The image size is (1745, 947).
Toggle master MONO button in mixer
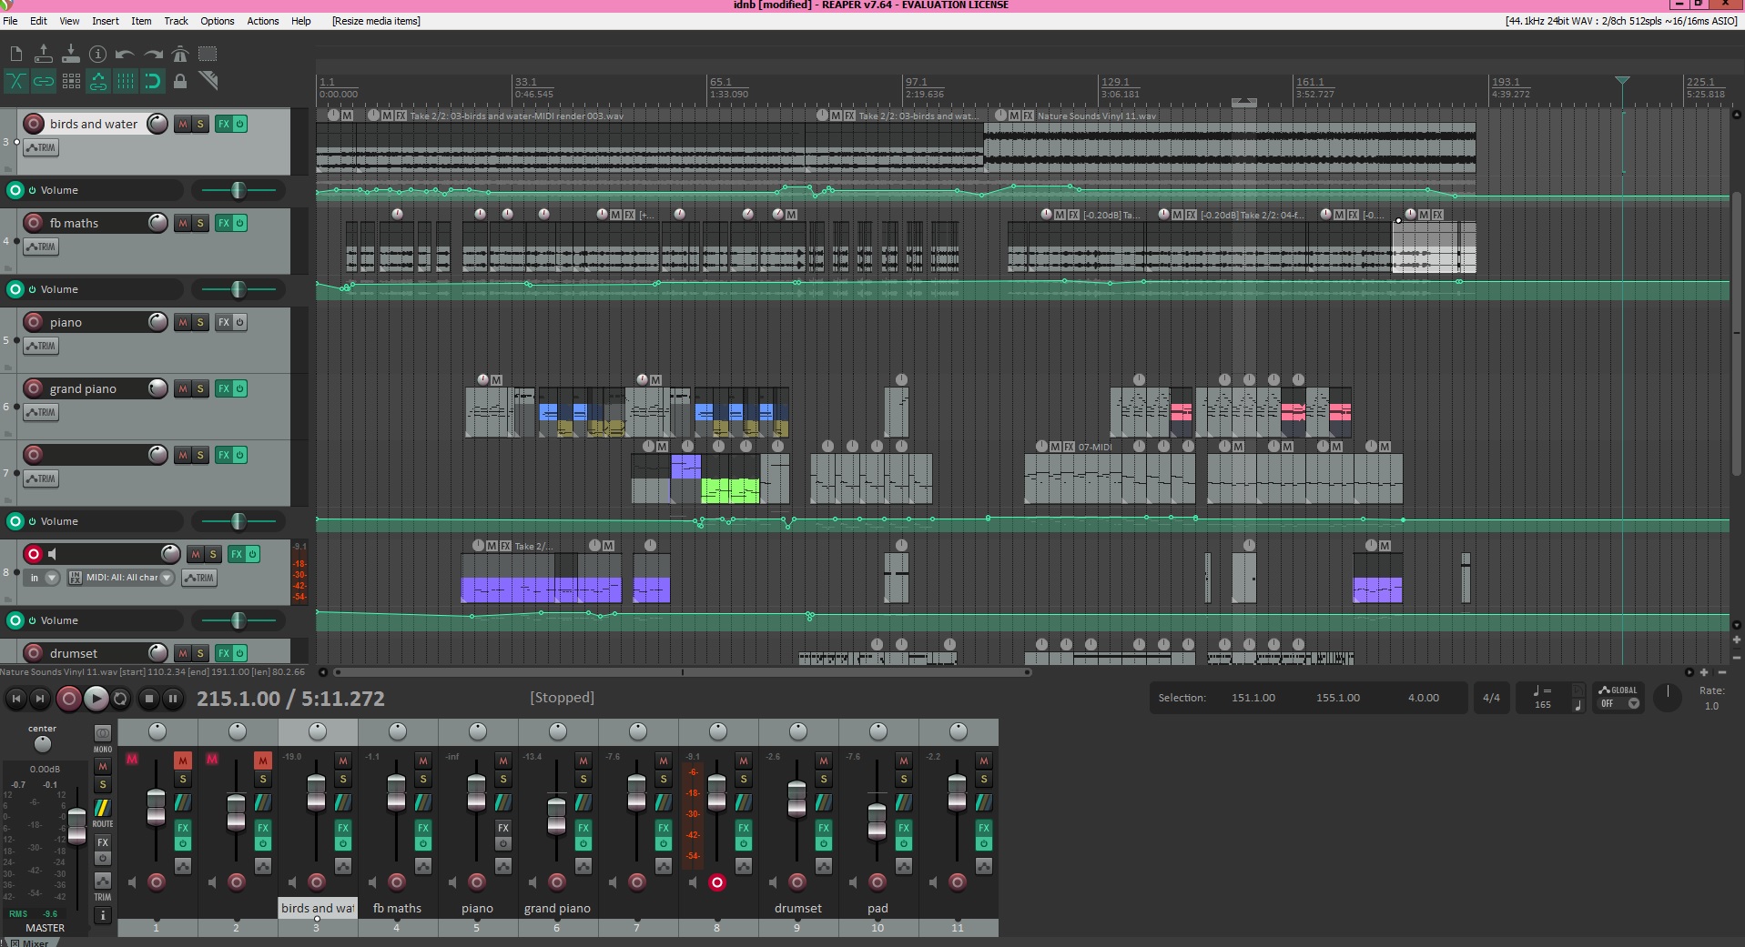(103, 733)
